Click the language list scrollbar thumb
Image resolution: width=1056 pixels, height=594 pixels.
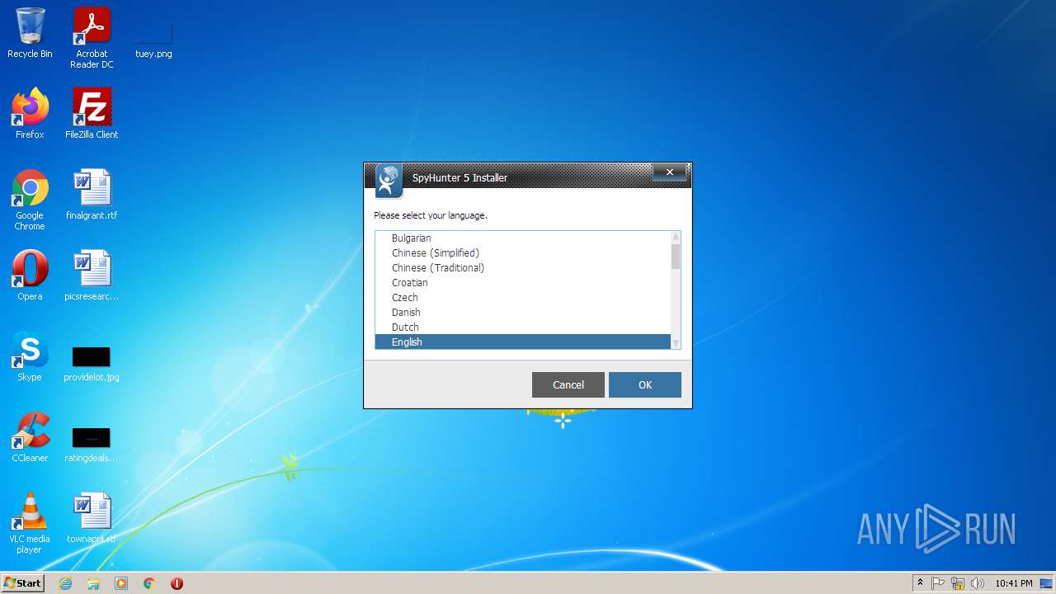point(676,256)
